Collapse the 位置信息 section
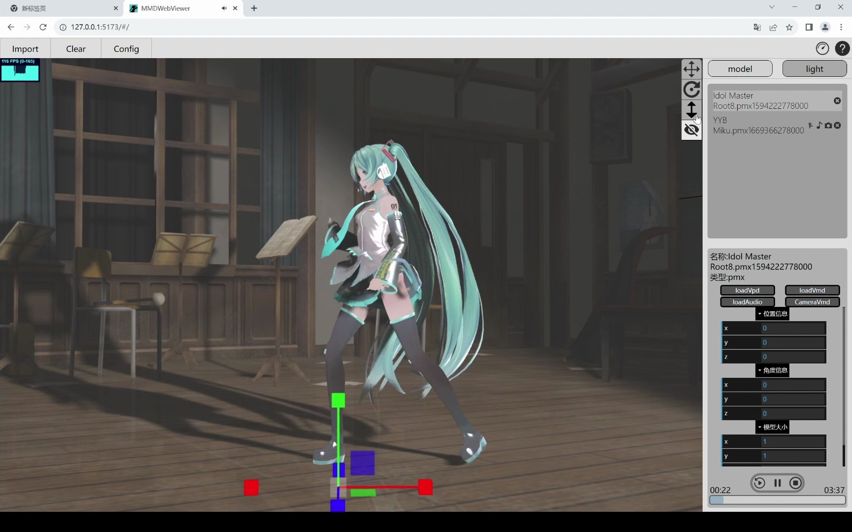 773,314
